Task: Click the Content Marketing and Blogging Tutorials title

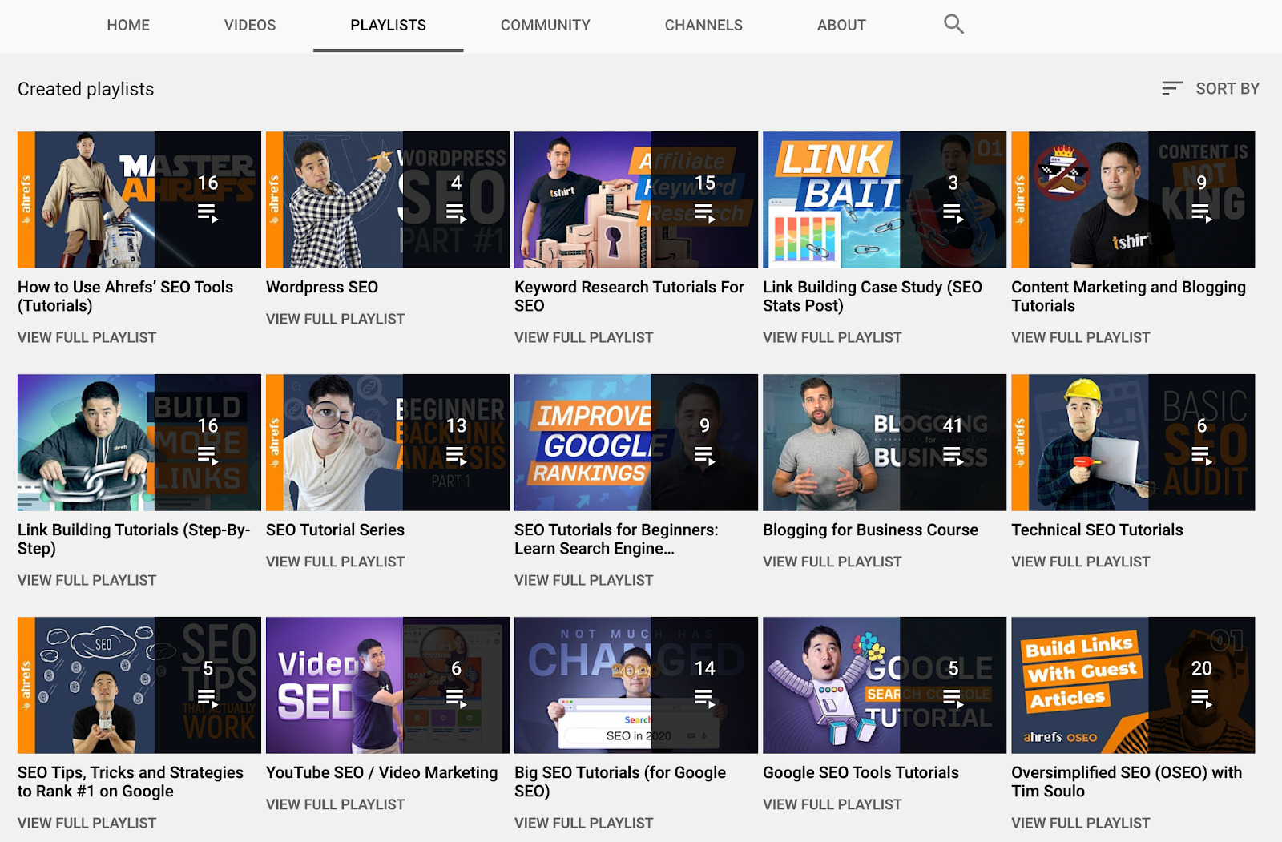Action: pyautogui.click(x=1128, y=296)
